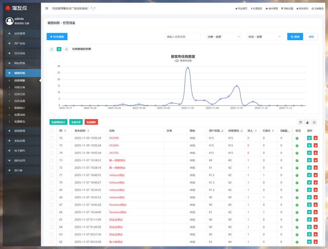The width and height of the screenshot is (328, 249).
Task: Select the checkbox for row ID 68
Action: point(51,197)
